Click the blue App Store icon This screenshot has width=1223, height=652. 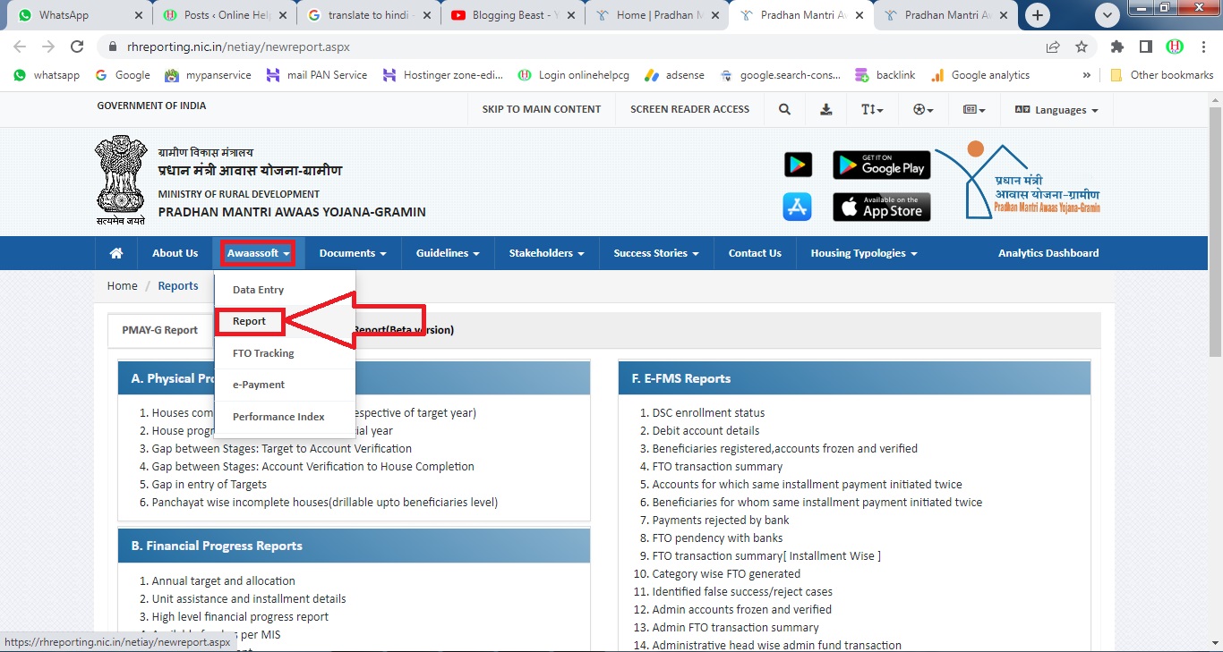[797, 207]
